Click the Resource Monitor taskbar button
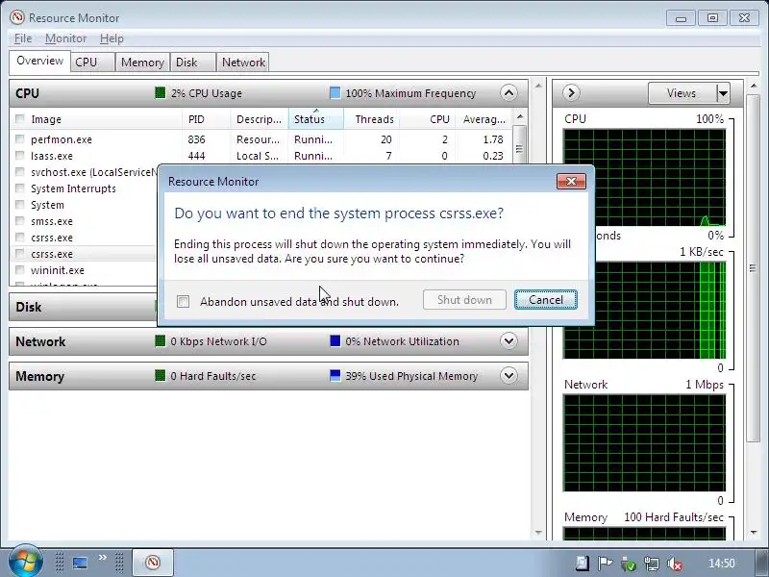Viewport: 769px width, 577px height. [153, 563]
